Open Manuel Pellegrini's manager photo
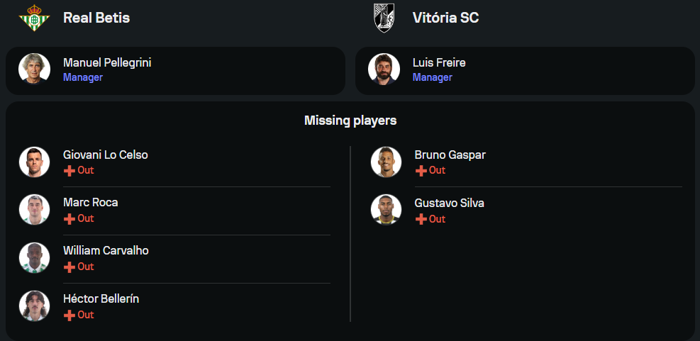The width and height of the screenshot is (700, 341). (x=34, y=69)
